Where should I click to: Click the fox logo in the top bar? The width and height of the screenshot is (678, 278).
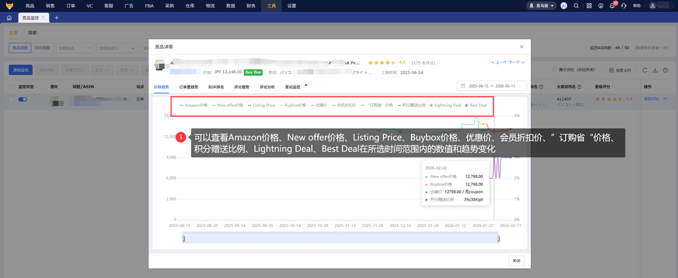pyautogui.click(x=10, y=6)
